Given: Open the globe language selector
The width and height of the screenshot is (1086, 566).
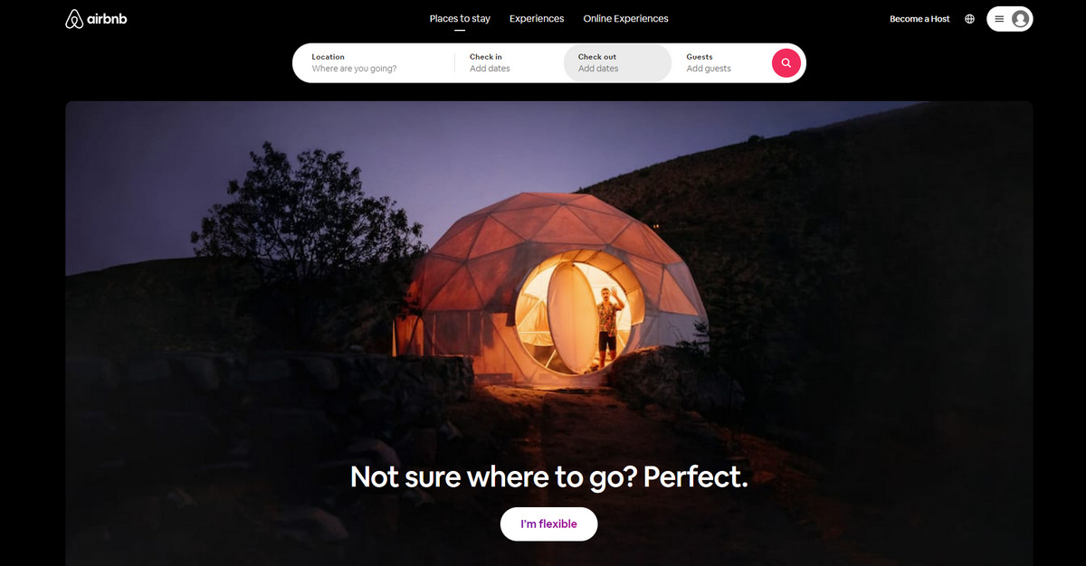Looking at the screenshot, I should (969, 19).
